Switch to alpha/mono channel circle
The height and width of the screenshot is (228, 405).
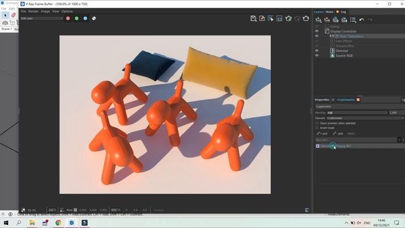94,18
